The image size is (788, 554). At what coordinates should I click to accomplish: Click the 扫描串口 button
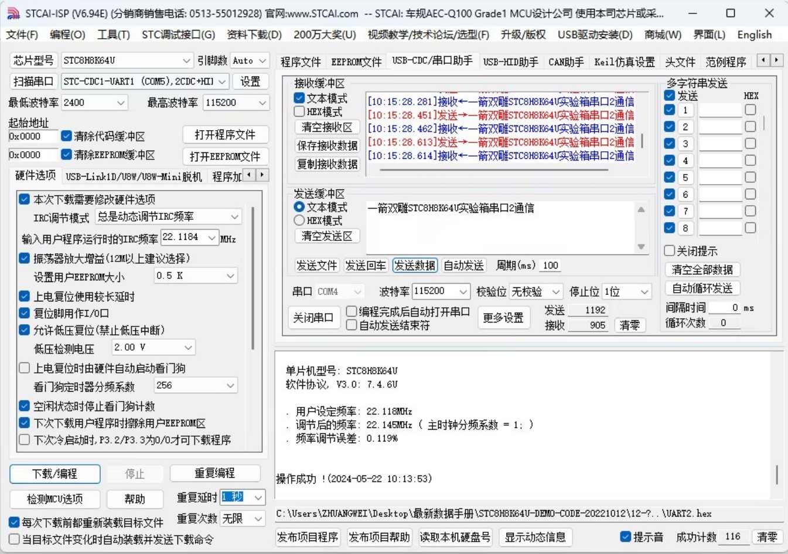click(x=33, y=81)
